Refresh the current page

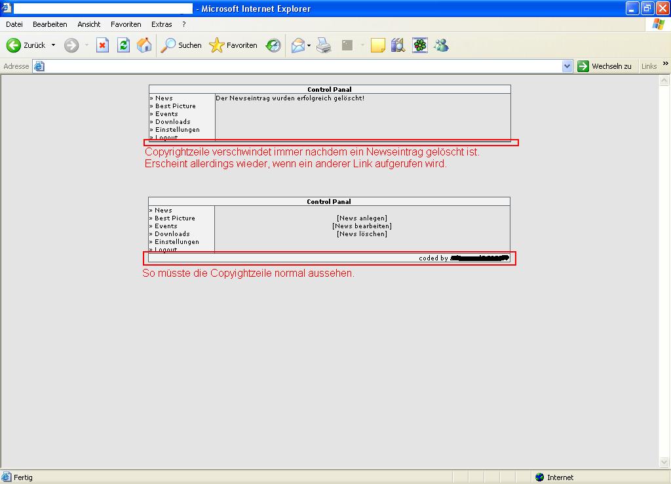(123, 45)
